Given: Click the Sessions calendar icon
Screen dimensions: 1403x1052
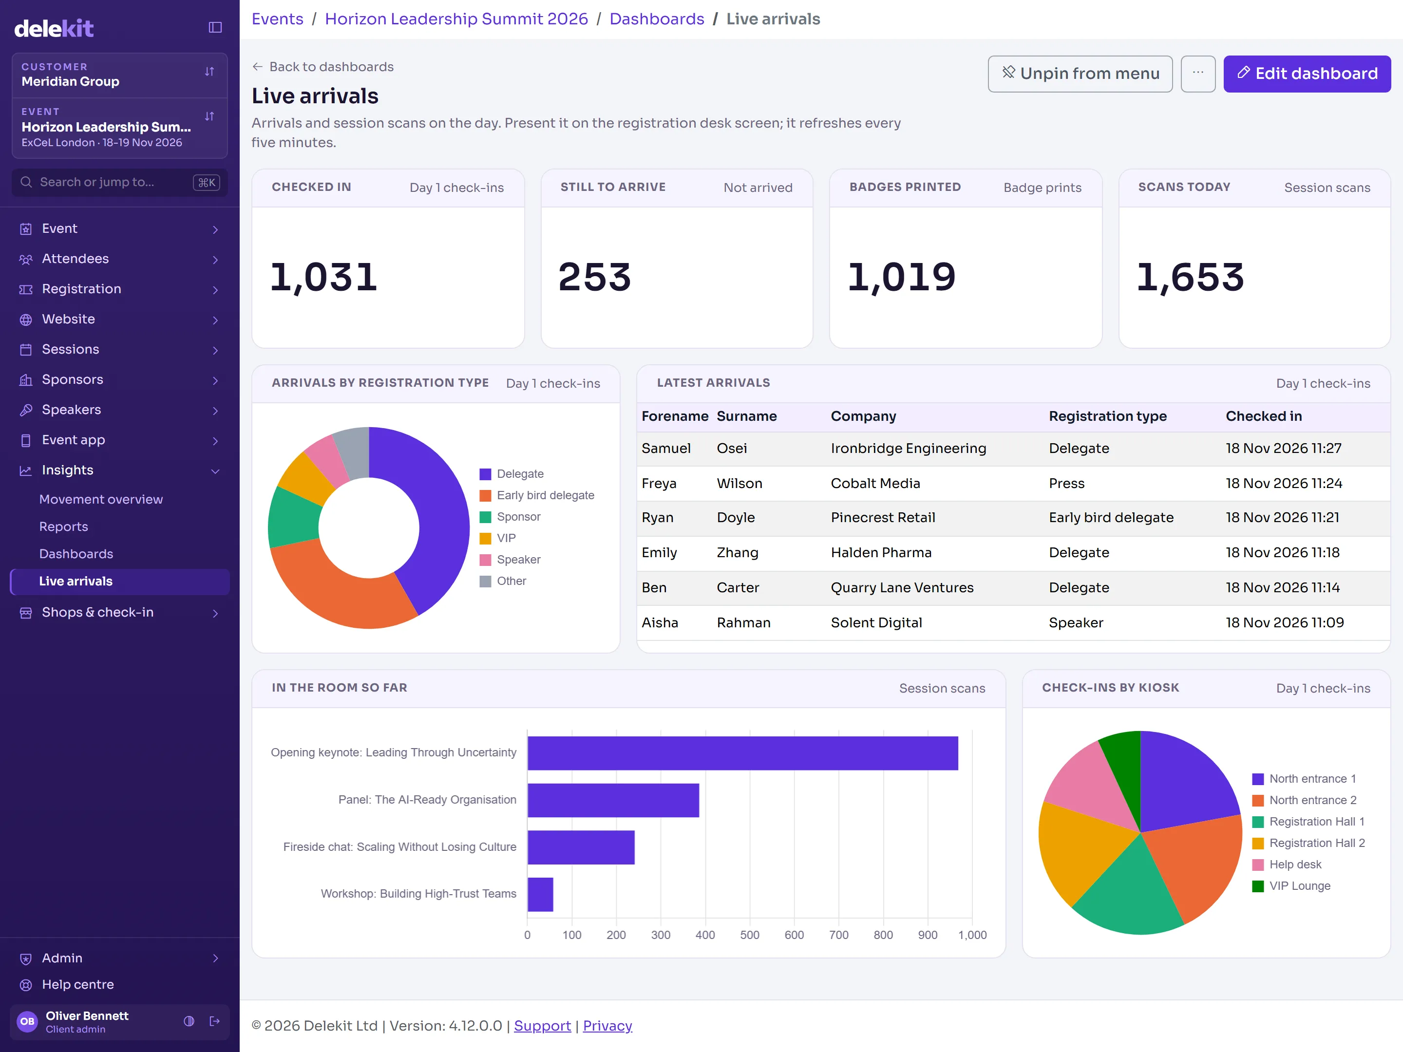Looking at the screenshot, I should click(26, 349).
